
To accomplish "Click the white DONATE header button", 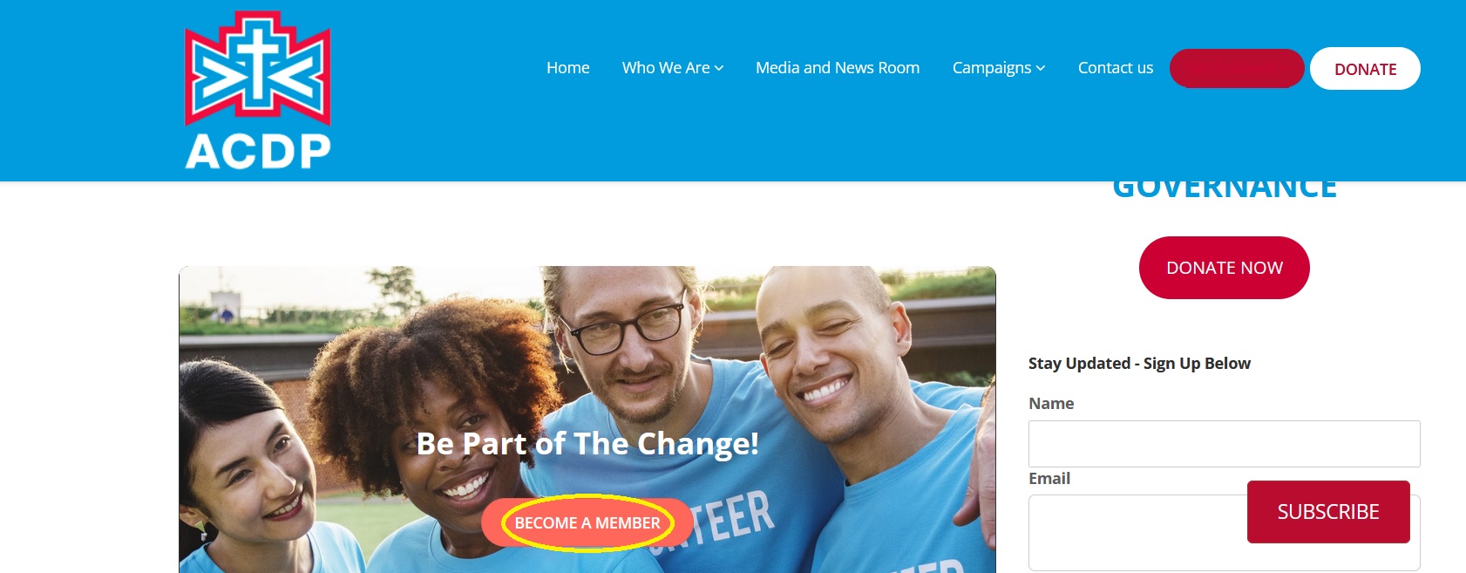I will click(x=1365, y=69).
